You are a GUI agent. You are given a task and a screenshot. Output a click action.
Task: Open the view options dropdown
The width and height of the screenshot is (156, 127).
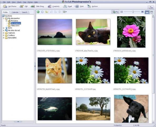65,12
